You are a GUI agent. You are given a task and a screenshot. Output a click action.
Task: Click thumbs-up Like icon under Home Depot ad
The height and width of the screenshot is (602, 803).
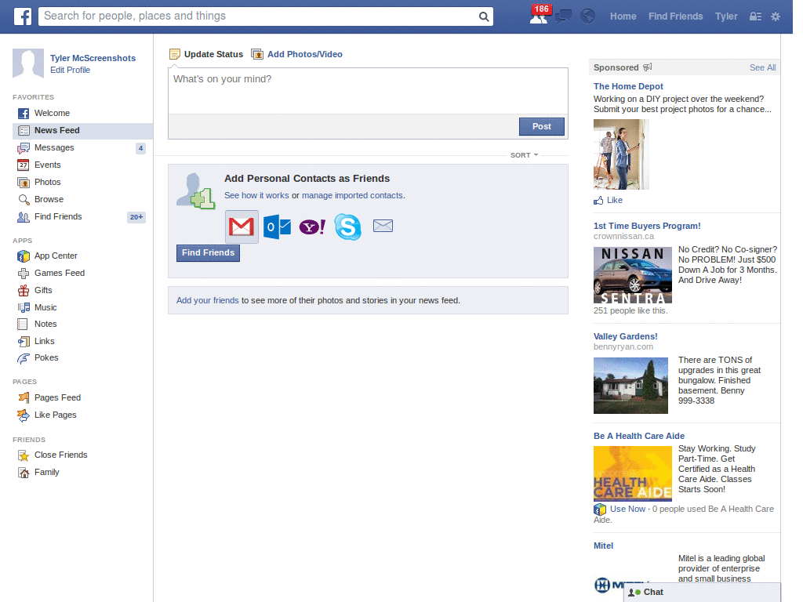598,200
